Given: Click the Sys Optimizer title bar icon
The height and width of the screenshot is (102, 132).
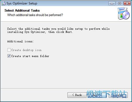Looking at the screenshot, I should pos(3,3).
